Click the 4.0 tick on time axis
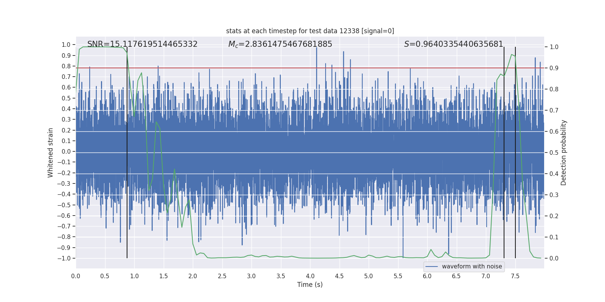Viewport: 605px width, 302px height. coord(310,276)
